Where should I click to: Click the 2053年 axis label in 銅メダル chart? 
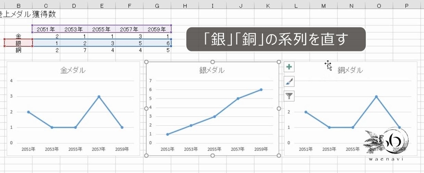tap(329, 149)
